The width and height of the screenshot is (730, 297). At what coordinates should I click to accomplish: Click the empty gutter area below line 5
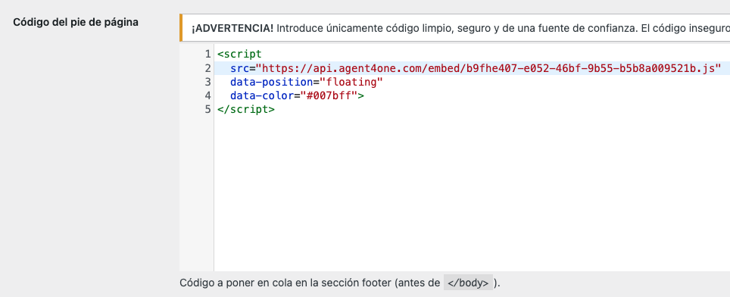(196, 193)
